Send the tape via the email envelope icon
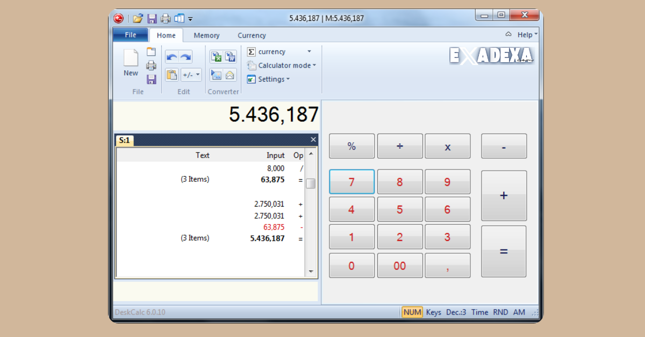 (230, 75)
